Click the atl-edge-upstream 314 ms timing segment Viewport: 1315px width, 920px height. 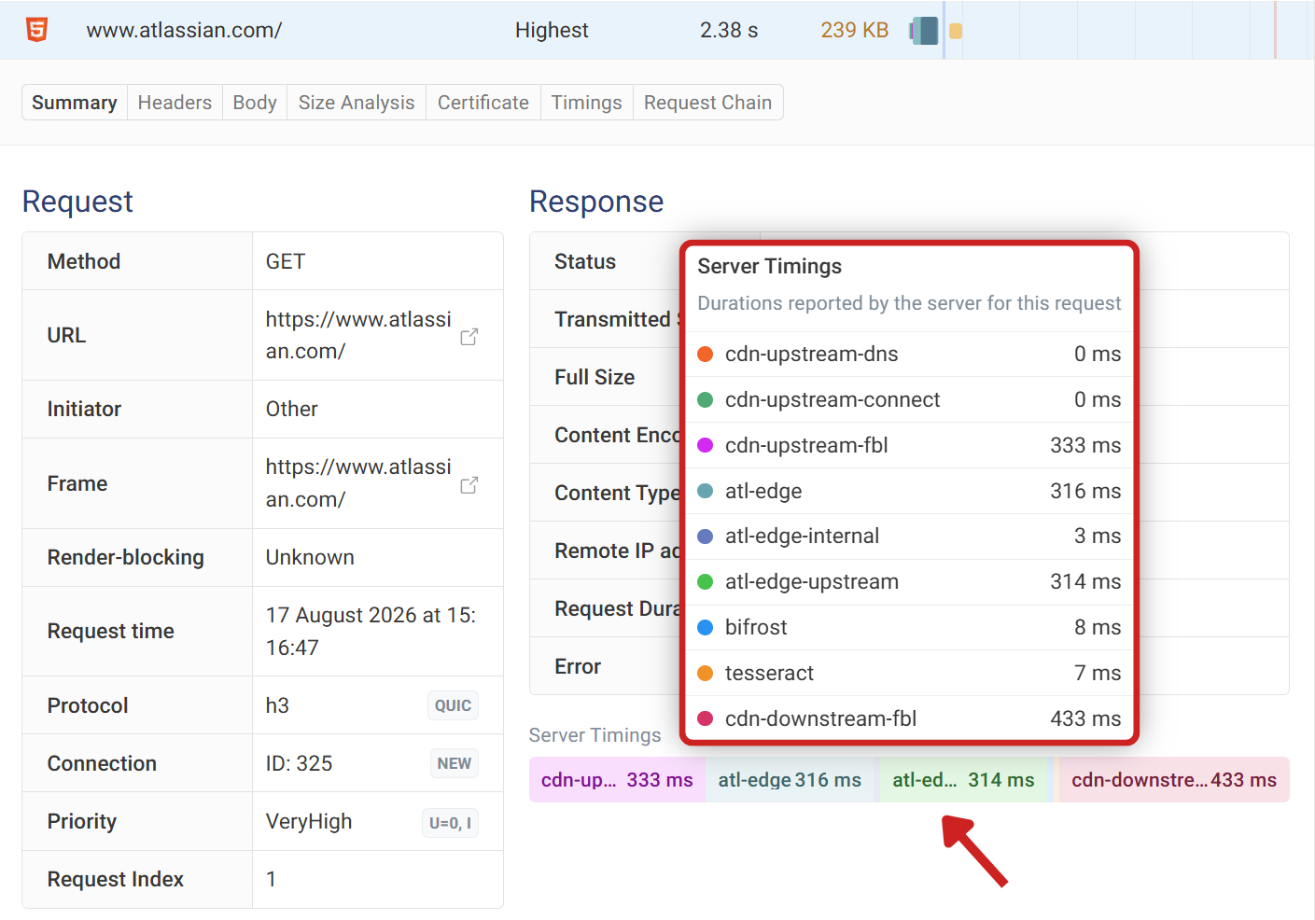pyautogui.click(x=963, y=780)
